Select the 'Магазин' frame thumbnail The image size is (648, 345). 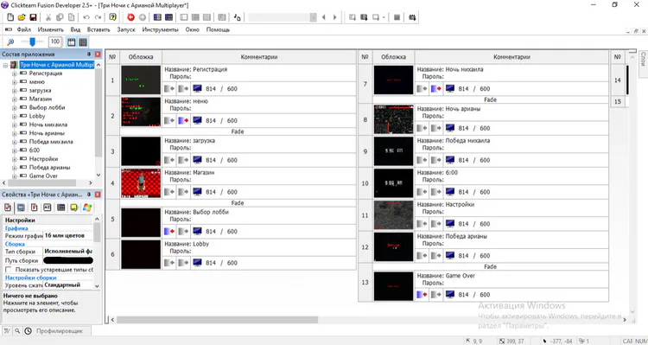tap(141, 183)
